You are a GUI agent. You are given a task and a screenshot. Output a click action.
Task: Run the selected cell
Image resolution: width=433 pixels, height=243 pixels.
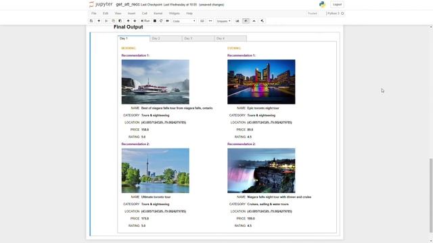(x=145, y=21)
